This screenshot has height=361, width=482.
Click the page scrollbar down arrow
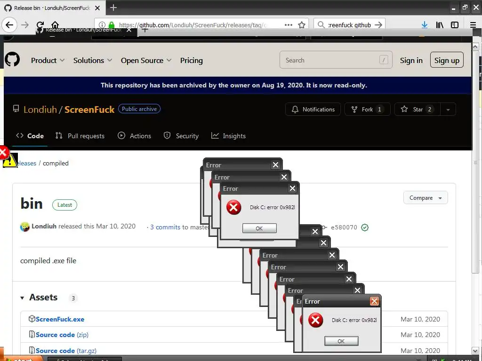pyautogui.click(x=475, y=351)
